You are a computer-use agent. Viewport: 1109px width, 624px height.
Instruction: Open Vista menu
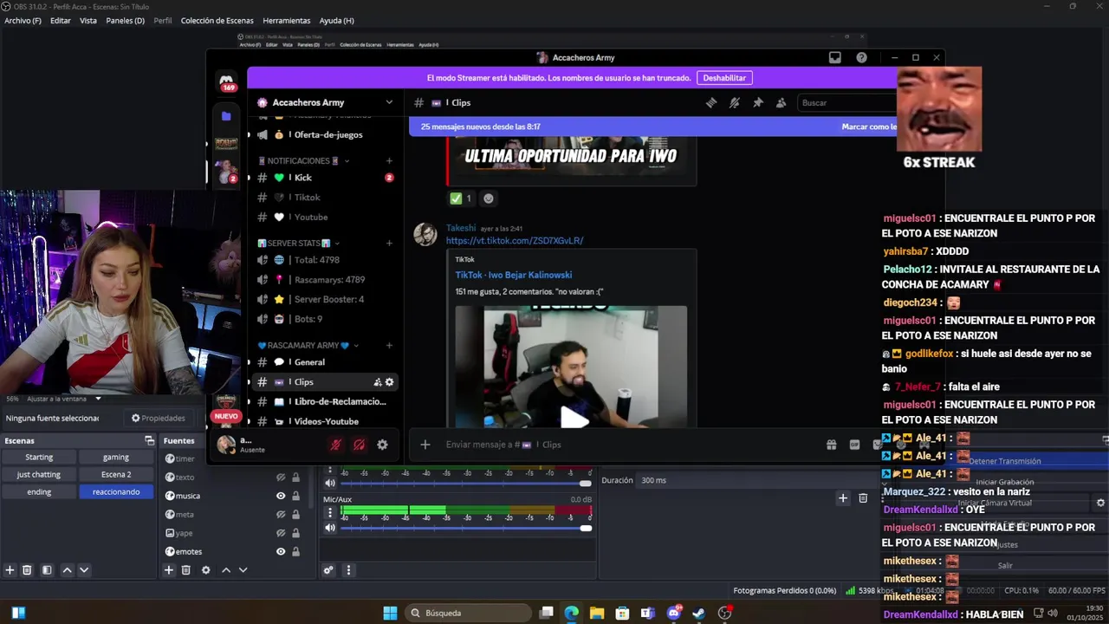(88, 21)
